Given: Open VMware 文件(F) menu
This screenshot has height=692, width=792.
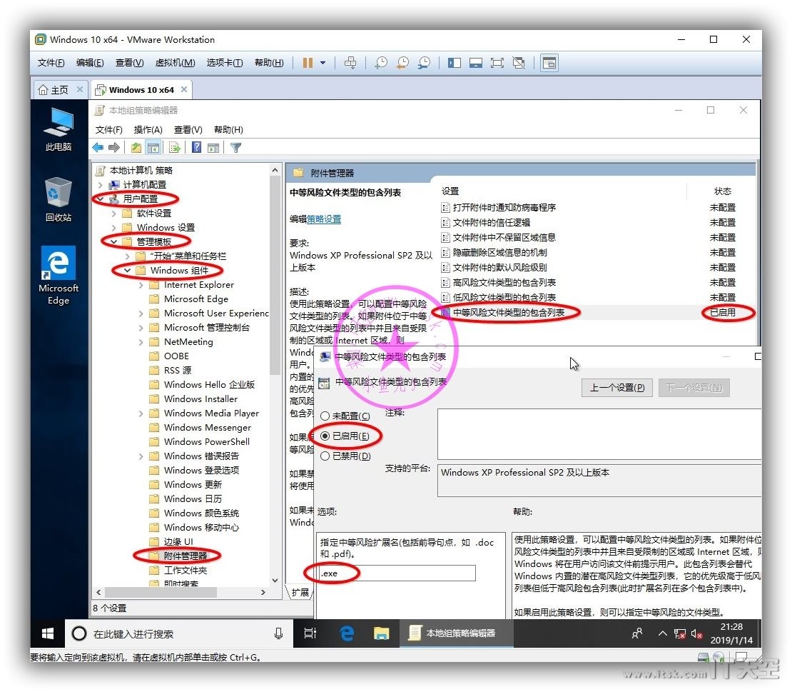Looking at the screenshot, I should pos(51,63).
